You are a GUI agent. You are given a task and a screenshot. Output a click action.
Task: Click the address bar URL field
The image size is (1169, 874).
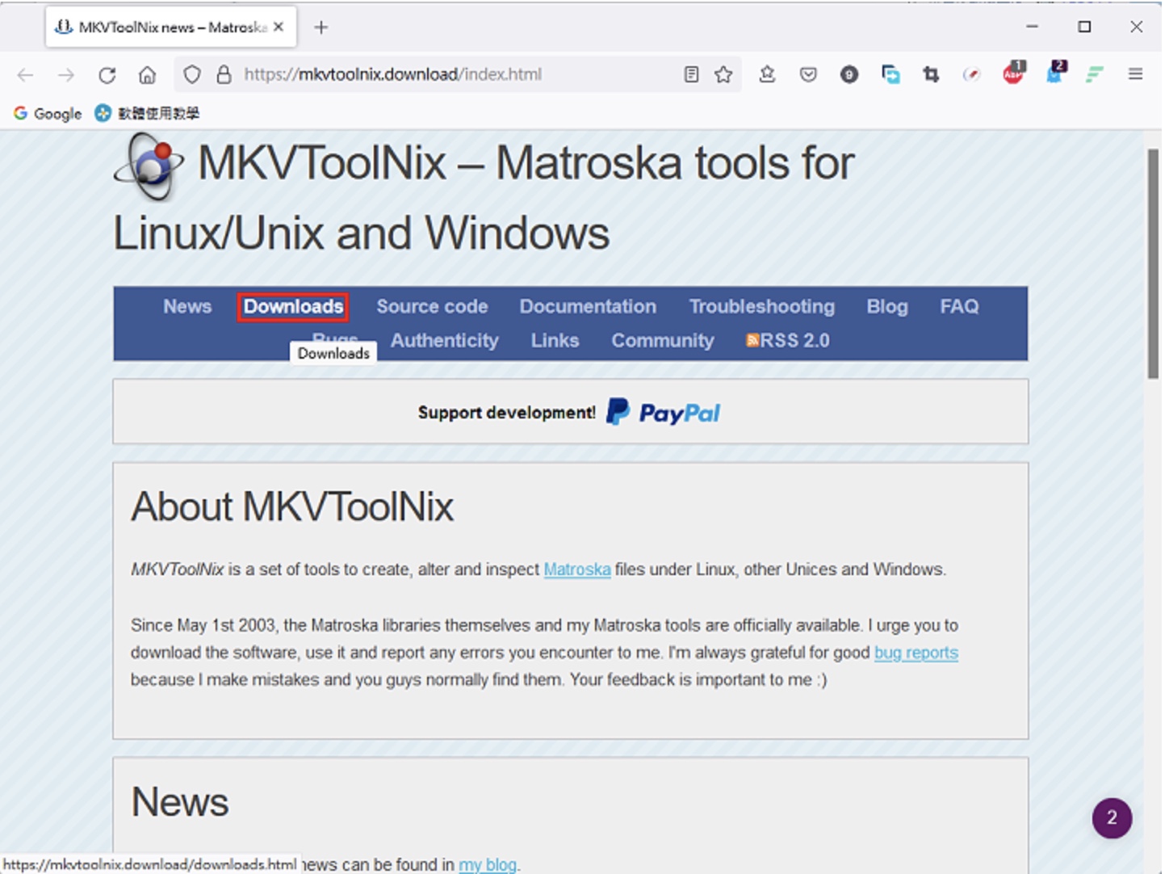[x=456, y=74]
